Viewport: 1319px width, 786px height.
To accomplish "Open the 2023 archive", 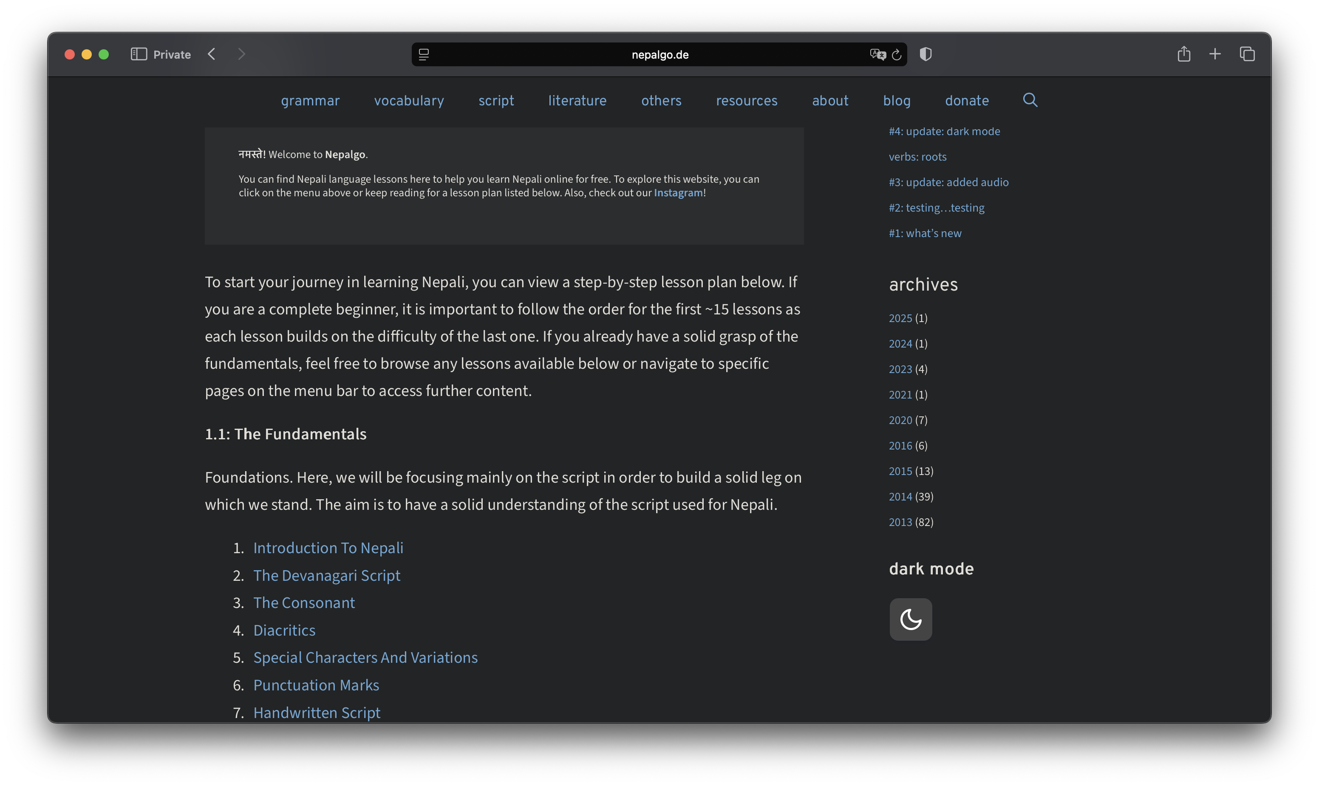I will [900, 369].
